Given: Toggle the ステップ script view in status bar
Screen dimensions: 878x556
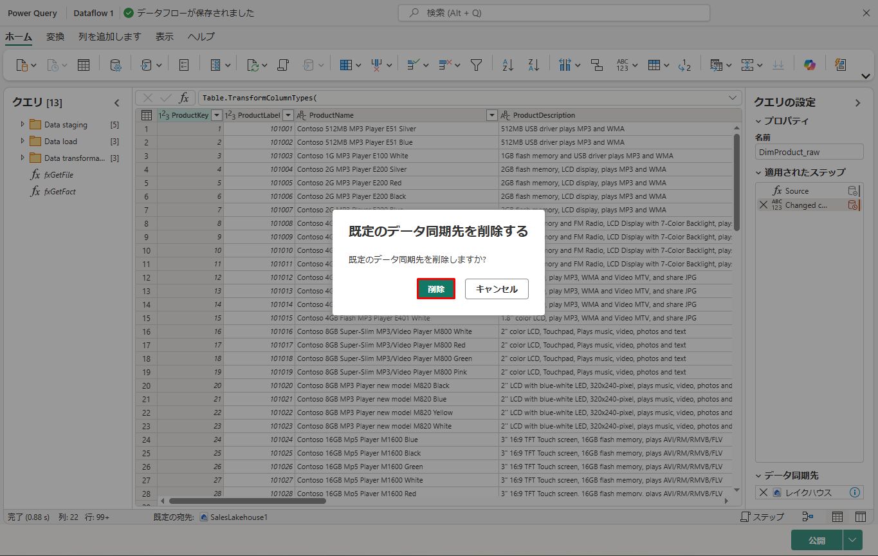Looking at the screenshot, I should coord(762,517).
